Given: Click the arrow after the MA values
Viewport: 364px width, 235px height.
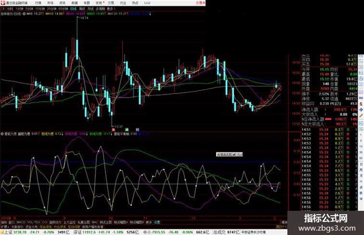Looking at the screenshot, I should point(150,14).
